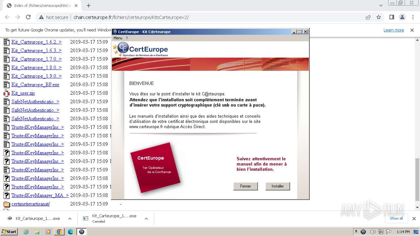The image size is (420, 236).
Task: Click folder icon beside certimetierartisanat
Action: click(x=7, y=204)
